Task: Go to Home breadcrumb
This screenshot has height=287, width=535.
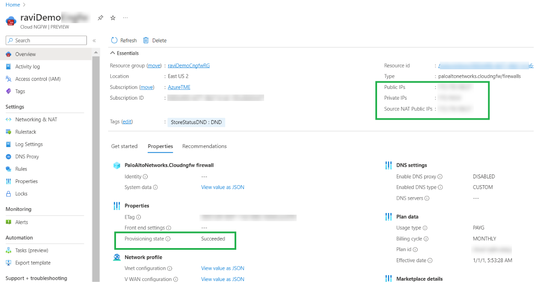Action: (x=13, y=5)
